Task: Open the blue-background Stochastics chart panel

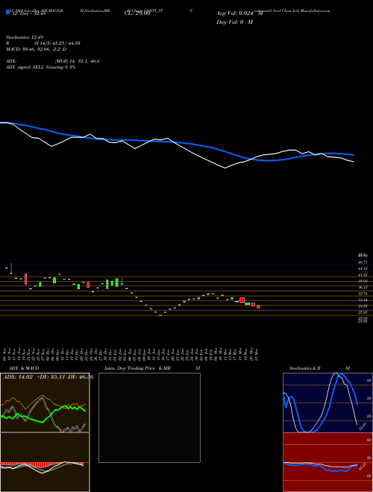Action: pyautogui.click(x=327, y=403)
